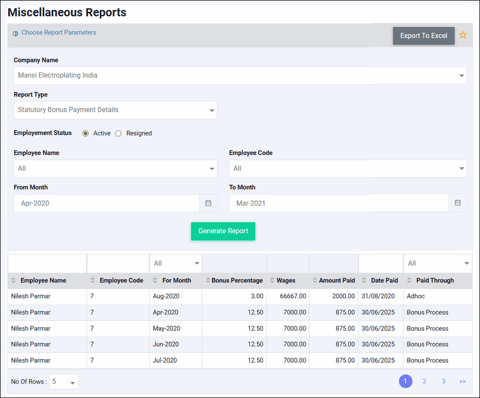Expand the Employee Code dropdown
Screen dimensions: 480x398
click(x=462, y=169)
